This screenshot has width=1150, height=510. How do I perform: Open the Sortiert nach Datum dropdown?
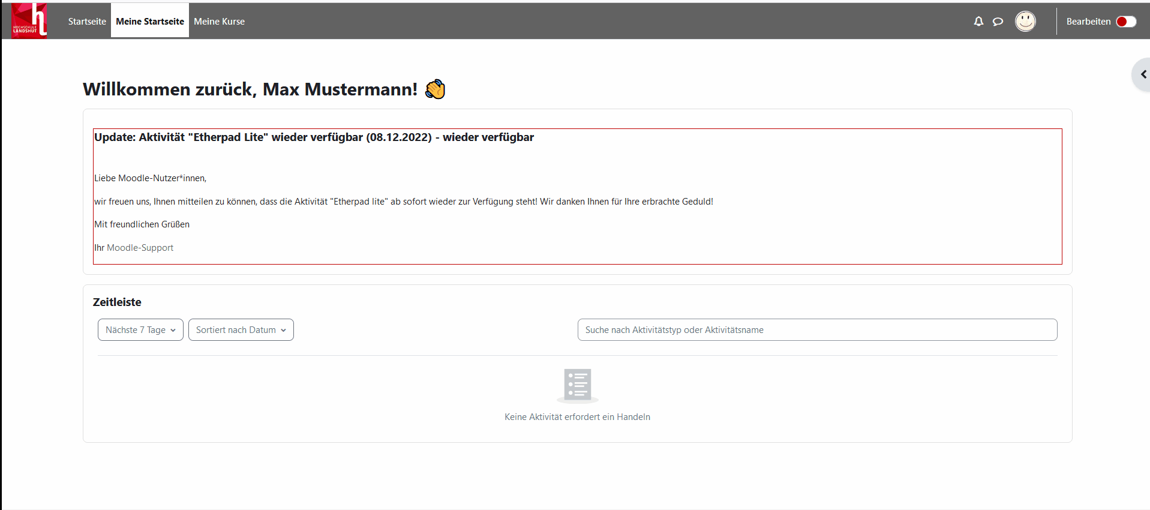(x=241, y=330)
